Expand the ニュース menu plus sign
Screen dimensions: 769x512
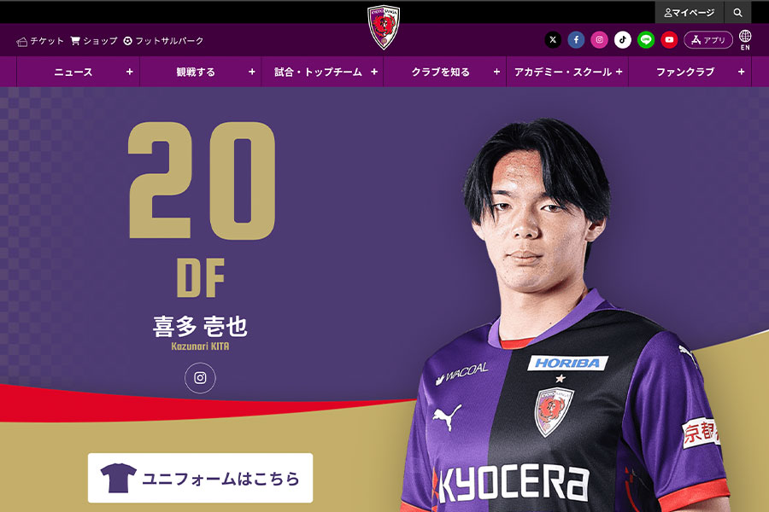130,72
